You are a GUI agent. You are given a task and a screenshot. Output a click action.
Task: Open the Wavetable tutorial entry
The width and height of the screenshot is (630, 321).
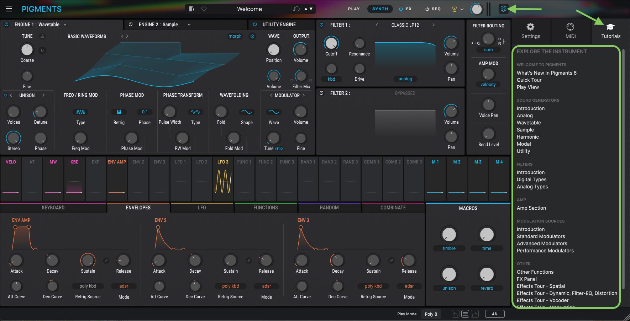point(529,123)
